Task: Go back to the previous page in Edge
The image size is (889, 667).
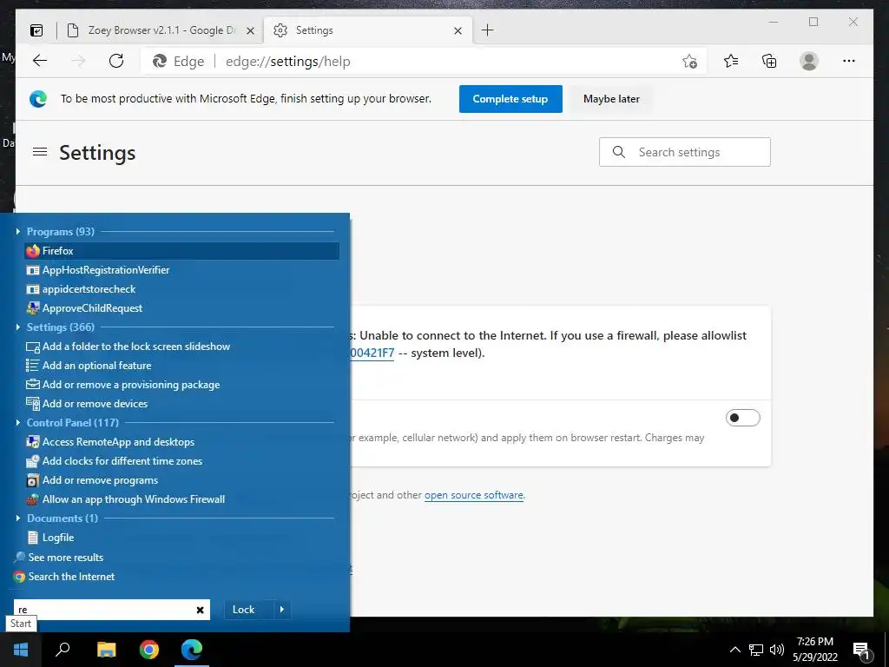Action: click(x=40, y=61)
